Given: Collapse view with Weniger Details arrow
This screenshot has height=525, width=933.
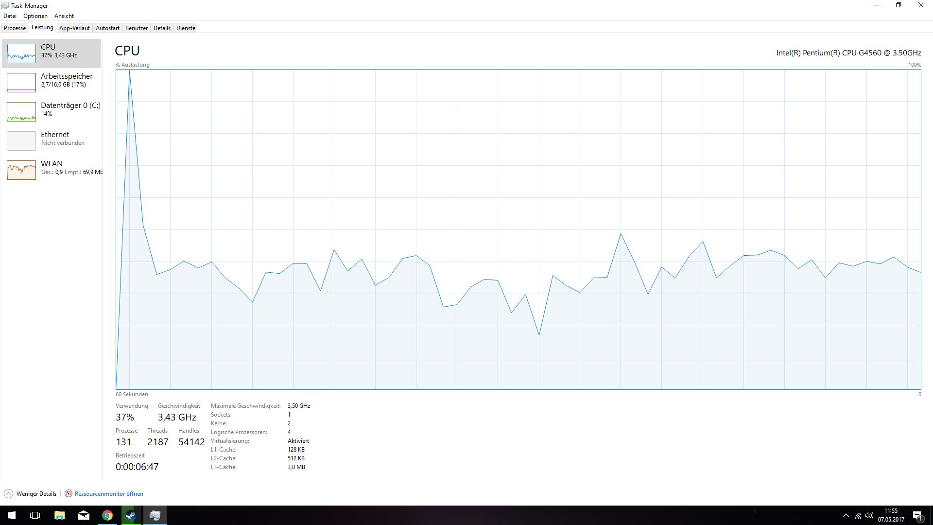Looking at the screenshot, I should pos(8,494).
